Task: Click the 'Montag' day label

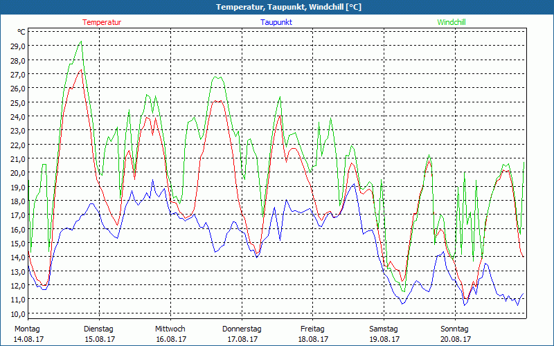Action: (27, 329)
